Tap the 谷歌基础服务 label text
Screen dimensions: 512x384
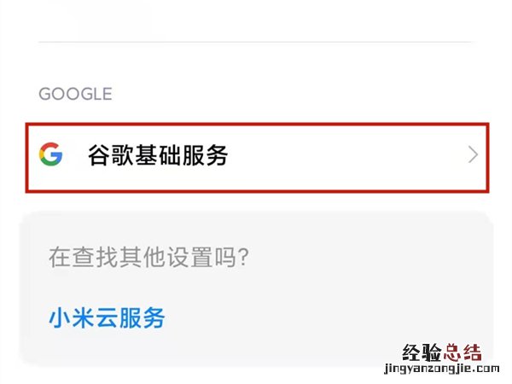coord(158,155)
